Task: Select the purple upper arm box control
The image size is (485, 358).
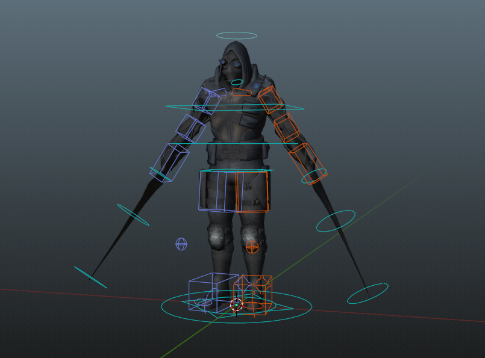Action: 207,101
